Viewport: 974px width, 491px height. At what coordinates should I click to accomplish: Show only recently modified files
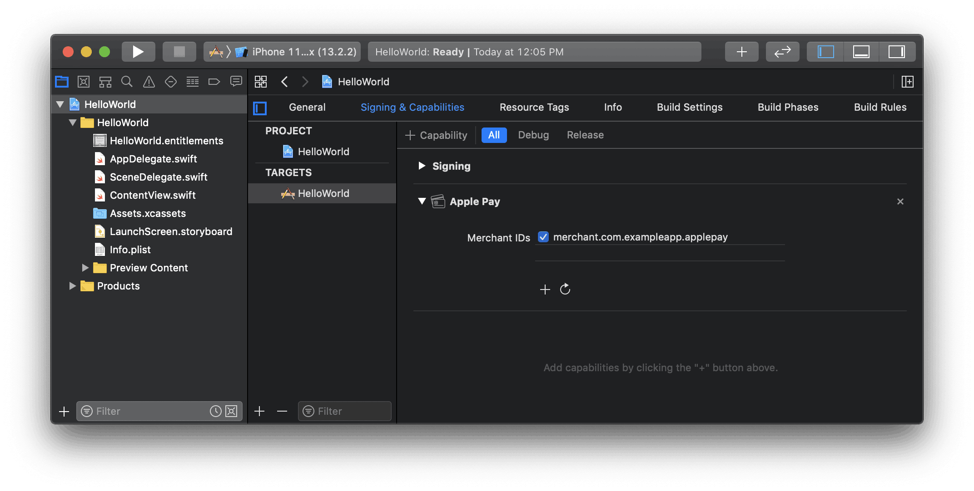[x=216, y=411]
